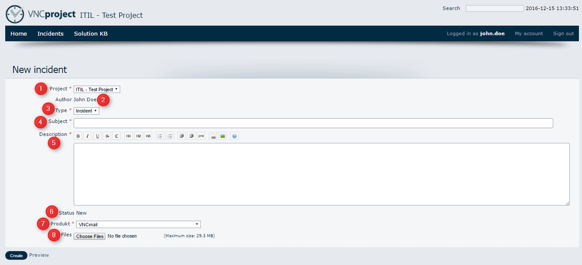Apply Heading 1 style
Screen dimensions: 582x265
tap(128, 136)
